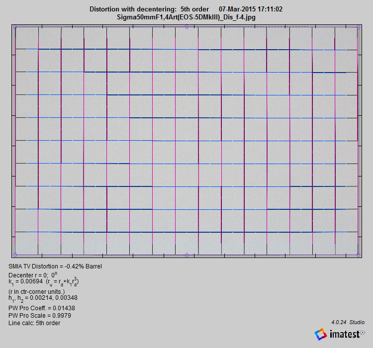The height and width of the screenshot is (348, 373).
Task: Click the bottom-center diamond marker
Action: [x=186, y=255]
